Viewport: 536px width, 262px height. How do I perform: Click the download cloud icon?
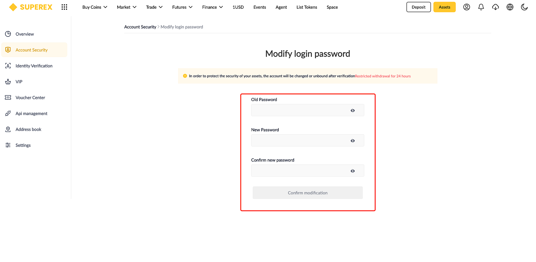click(495, 7)
